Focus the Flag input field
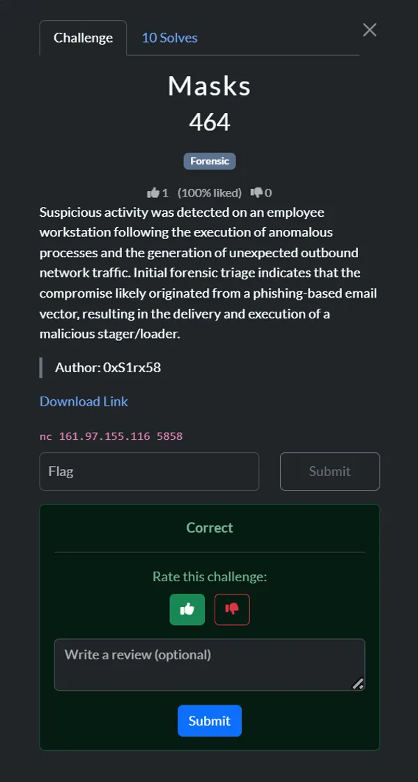The image size is (418, 782). pos(149,471)
